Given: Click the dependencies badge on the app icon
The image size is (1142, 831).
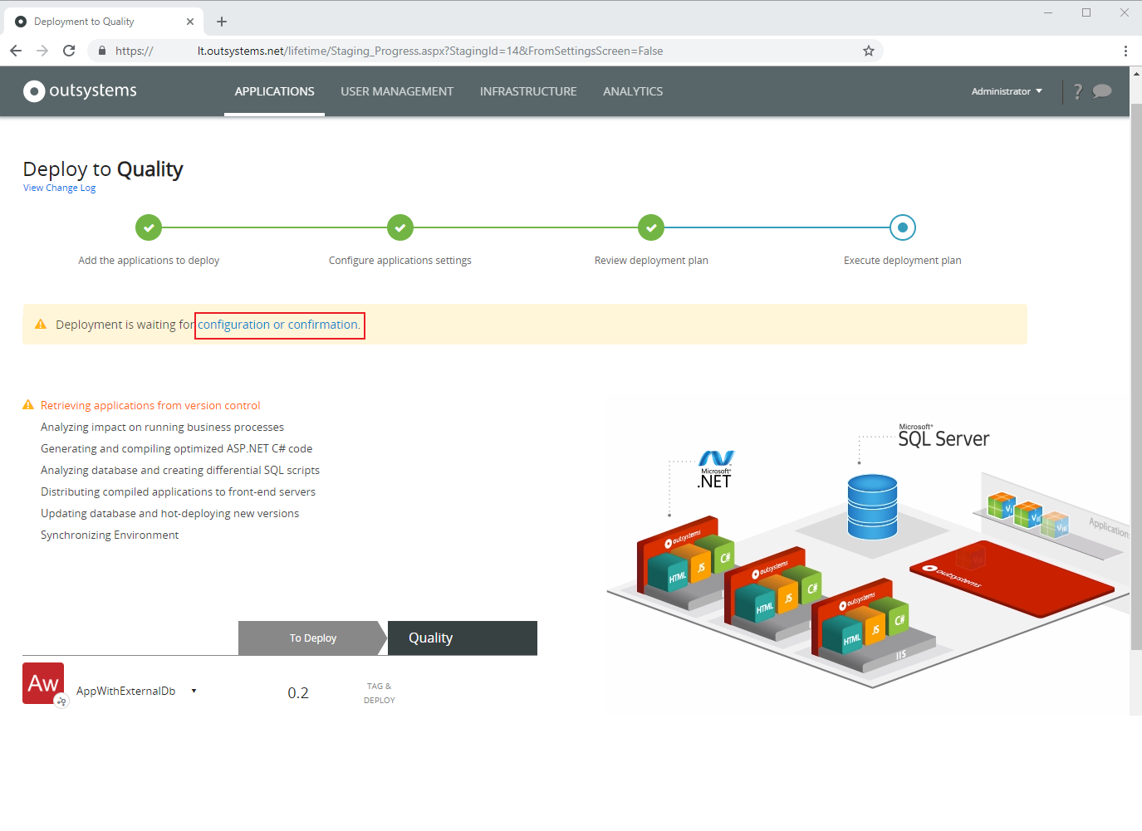Looking at the screenshot, I should (61, 701).
